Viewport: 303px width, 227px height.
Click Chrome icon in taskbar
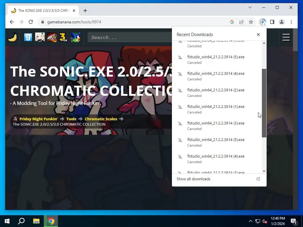coord(51,221)
